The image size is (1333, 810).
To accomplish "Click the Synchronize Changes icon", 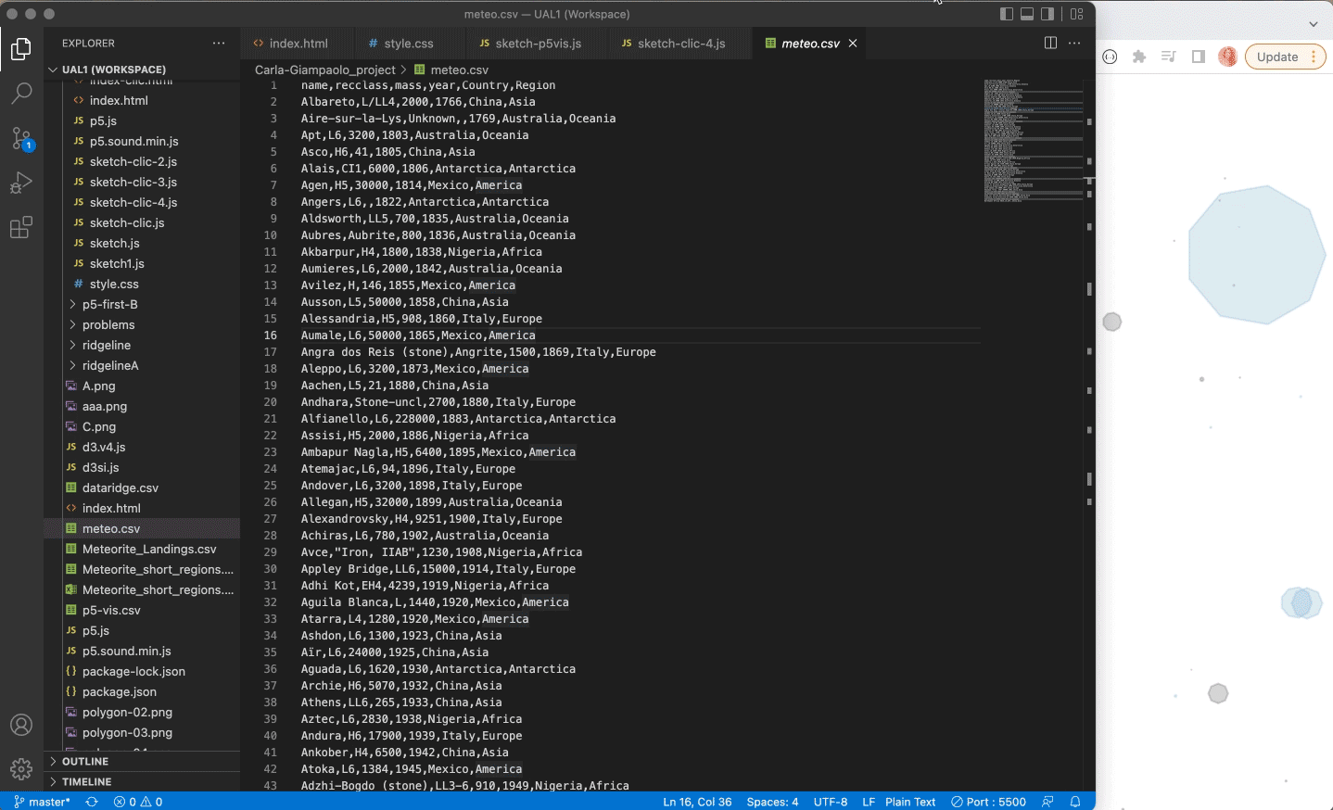I will tap(92, 802).
